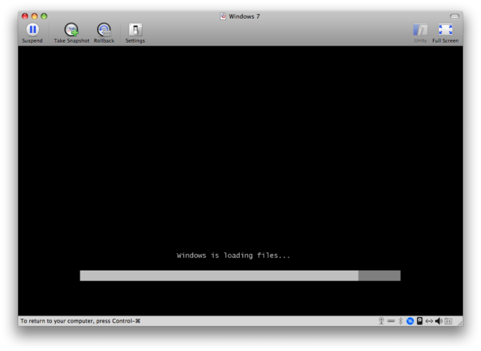Screen dimensions: 481x351
Task: Suspend the Windows 7 virtual machine
Action: tap(32, 33)
